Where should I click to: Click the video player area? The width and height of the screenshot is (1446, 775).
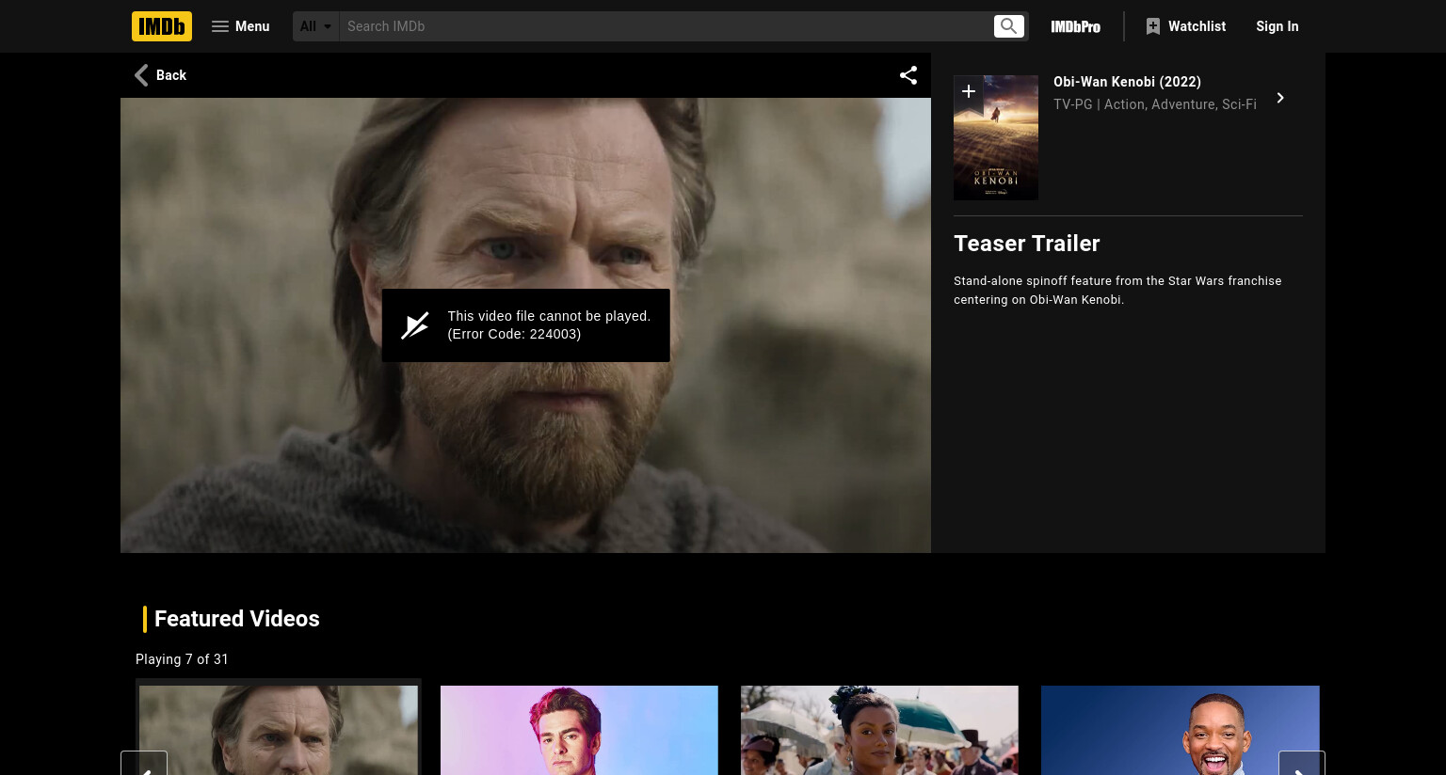(x=525, y=325)
